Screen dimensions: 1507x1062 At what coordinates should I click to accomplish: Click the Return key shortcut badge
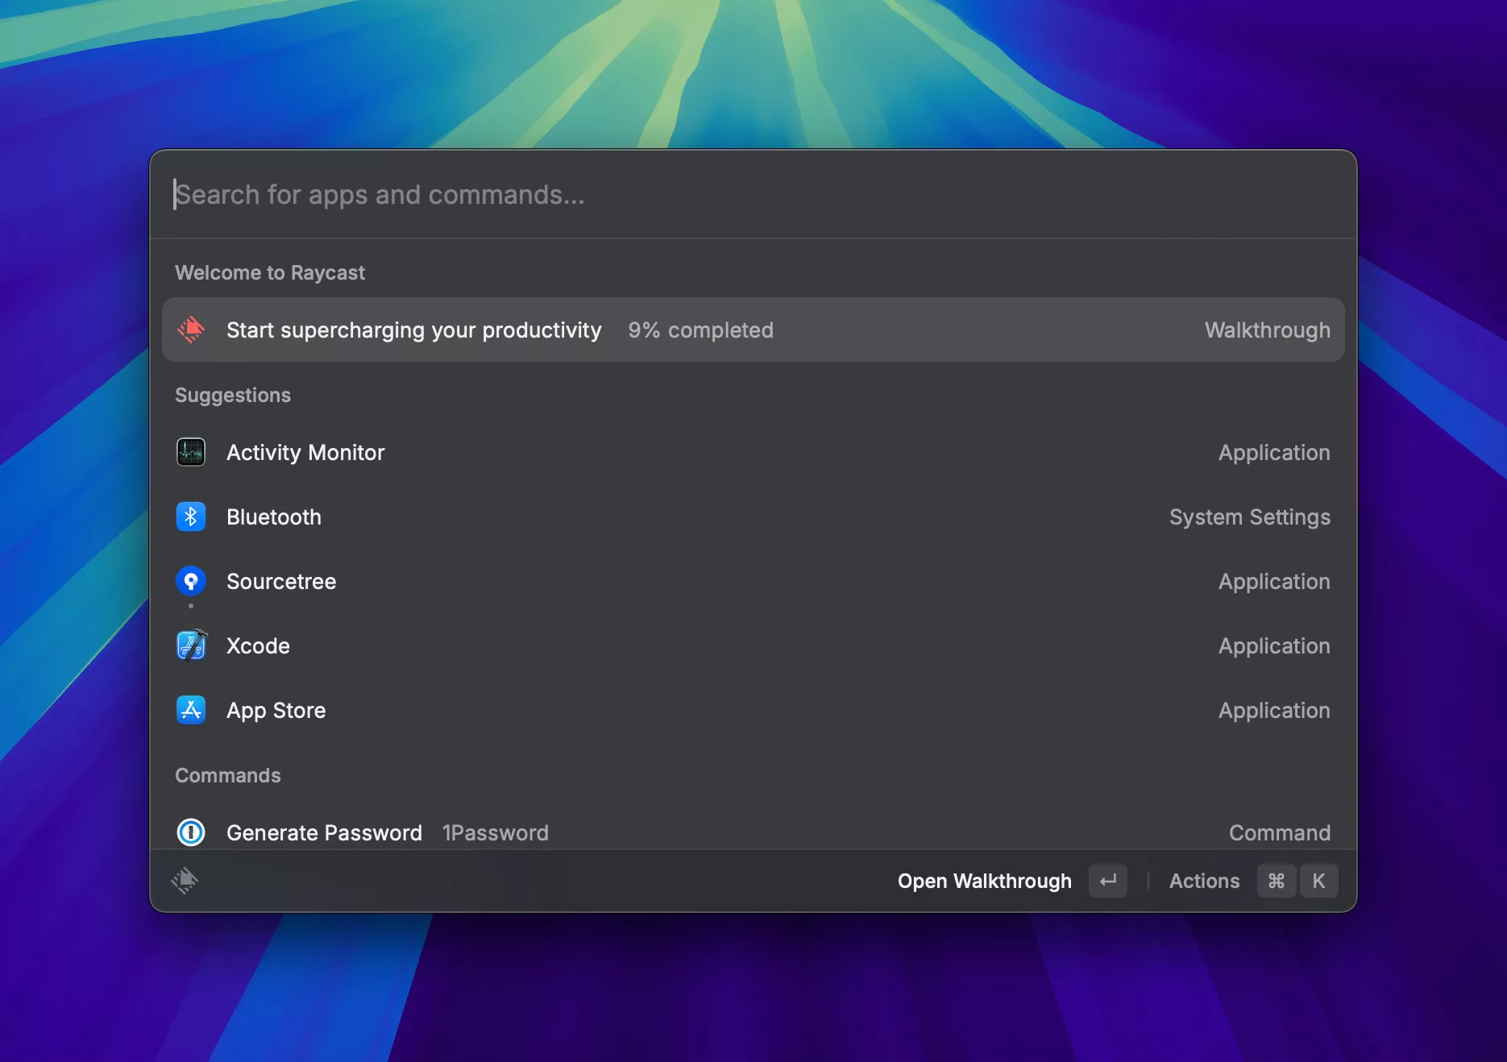tap(1108, 881)
